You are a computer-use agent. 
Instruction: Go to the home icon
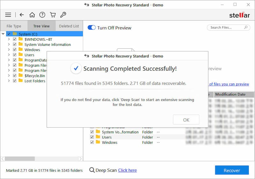32,15
